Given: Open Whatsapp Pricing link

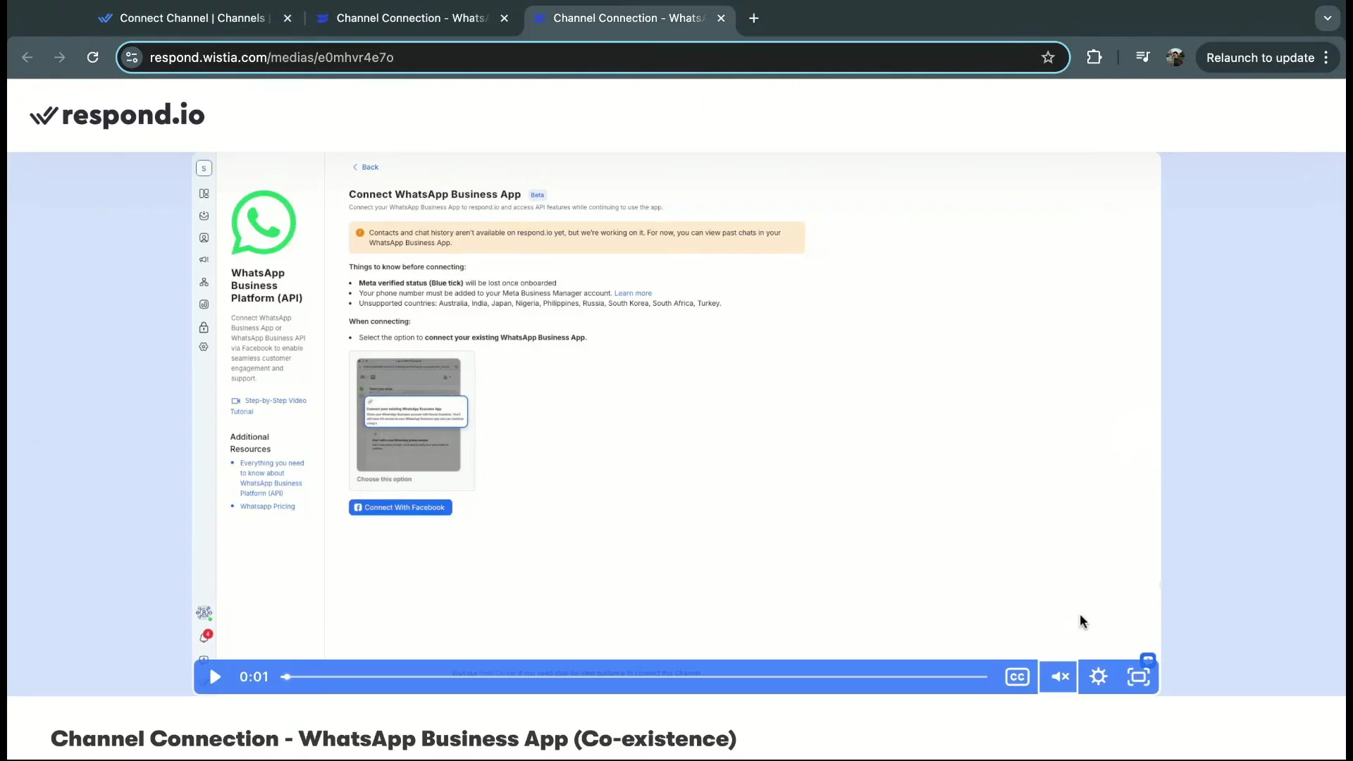Looking at the screenshot, I should (267, 507).
